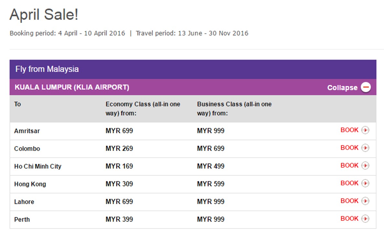The image size is (384, 247).
Task: Click the circled arrow beside Hong Kong's BOOK
Action: [365, 183]
